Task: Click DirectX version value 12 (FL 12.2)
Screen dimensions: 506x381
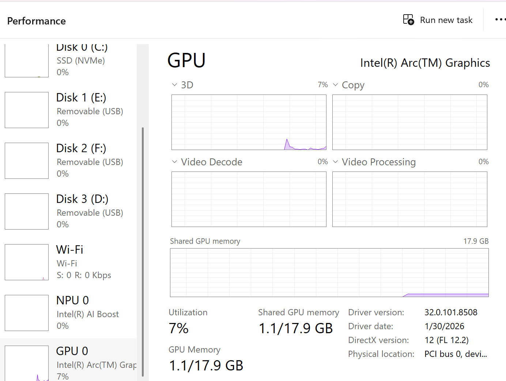Action: pyautogui.click(x=446, y=340)
